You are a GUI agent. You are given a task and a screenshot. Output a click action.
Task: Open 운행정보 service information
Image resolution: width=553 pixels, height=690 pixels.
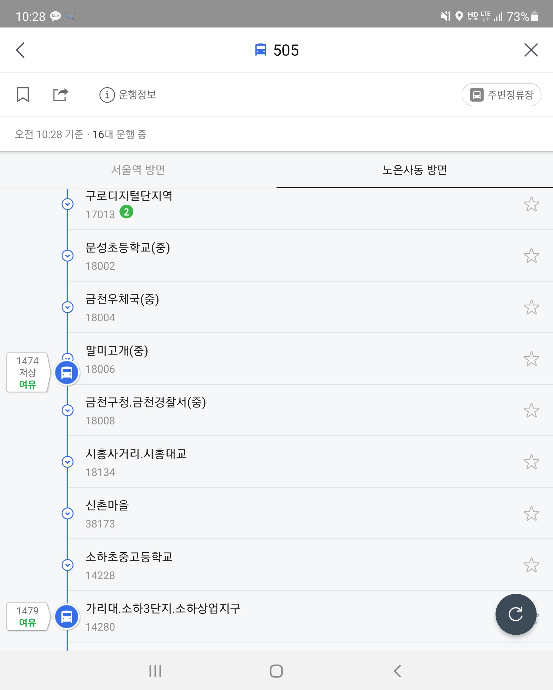(128, 95)
